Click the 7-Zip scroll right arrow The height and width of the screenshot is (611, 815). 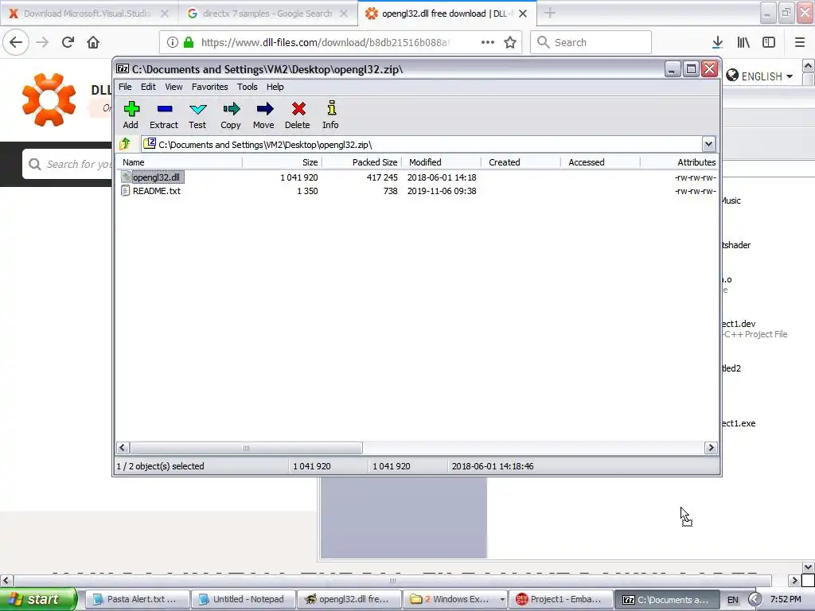pos(711,447)
